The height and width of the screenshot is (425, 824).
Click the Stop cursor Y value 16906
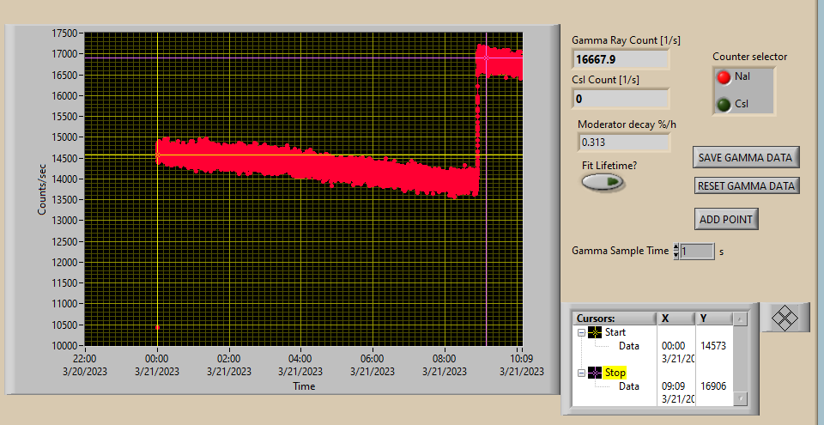point(713,386)
